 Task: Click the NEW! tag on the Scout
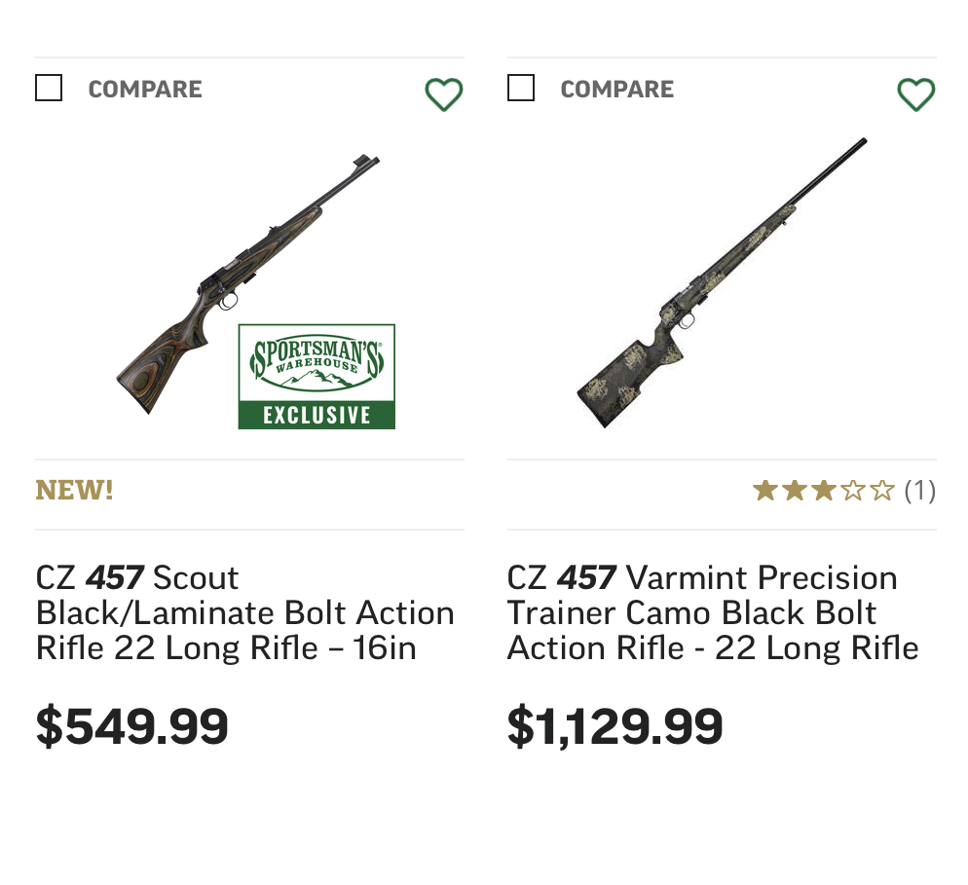[x=75, y=491]
